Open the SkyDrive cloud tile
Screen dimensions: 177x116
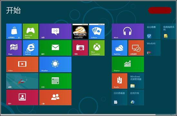coord(119,48)
